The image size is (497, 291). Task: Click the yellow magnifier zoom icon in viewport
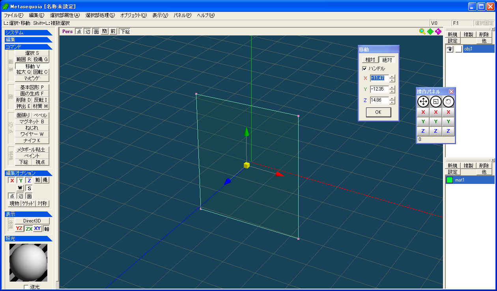[x=422, y=32]
